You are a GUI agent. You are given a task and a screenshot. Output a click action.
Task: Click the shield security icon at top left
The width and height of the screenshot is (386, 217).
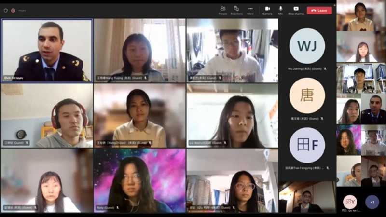[6, 10]
